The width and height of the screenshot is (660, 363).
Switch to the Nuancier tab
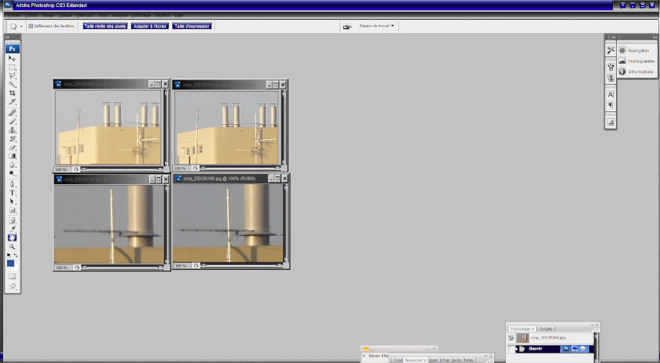[x=416, y=360]
